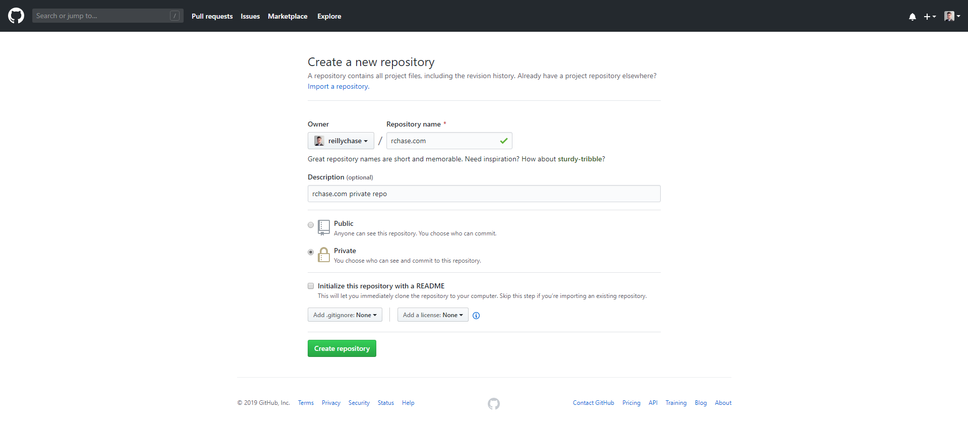This screenshot has height=424, width=968.
Task: Open the Contact GitHub footer link
Action: pyautogui.click(x=594, y=403)
